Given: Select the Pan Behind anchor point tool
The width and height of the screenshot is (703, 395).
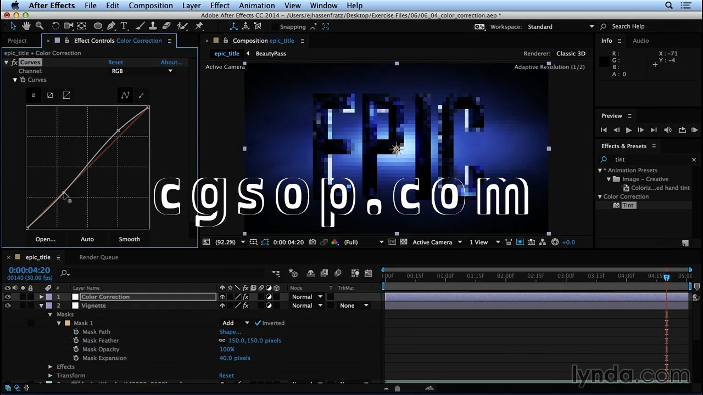Looking at the screenshot, I should tap(82, 26).
